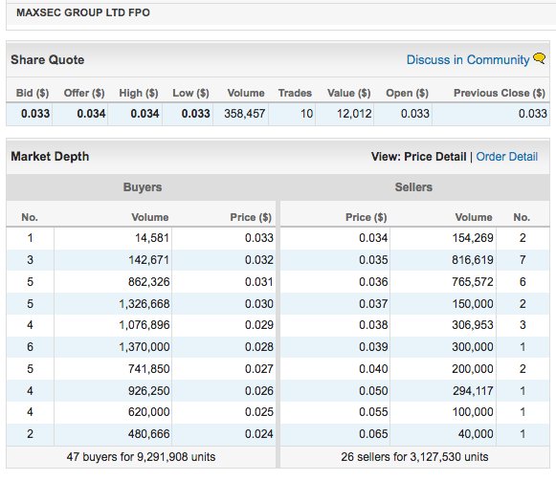Click the Previous Close ($) column header
The height and width of the screenshot is (481, 556).
coord(500,93)
